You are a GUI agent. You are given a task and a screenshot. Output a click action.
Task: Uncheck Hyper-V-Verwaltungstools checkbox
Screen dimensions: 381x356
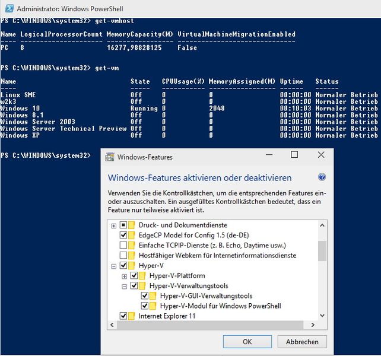pos(134,285)
